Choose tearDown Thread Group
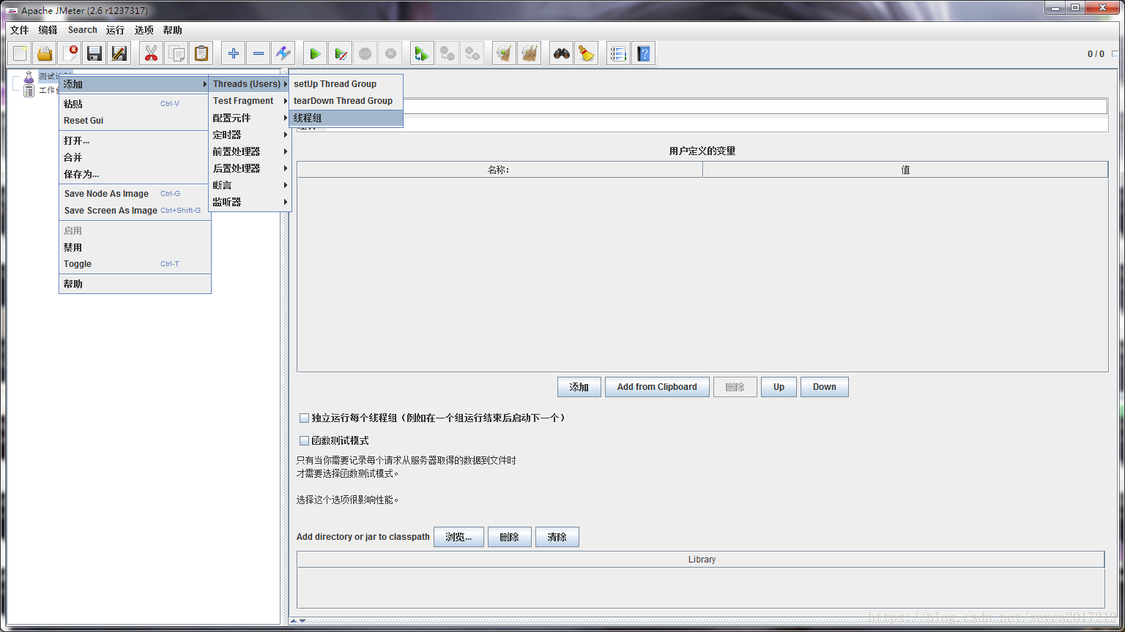Image resolution: width=1125 pixels, height=632 pixels. [x=346, y=101]
